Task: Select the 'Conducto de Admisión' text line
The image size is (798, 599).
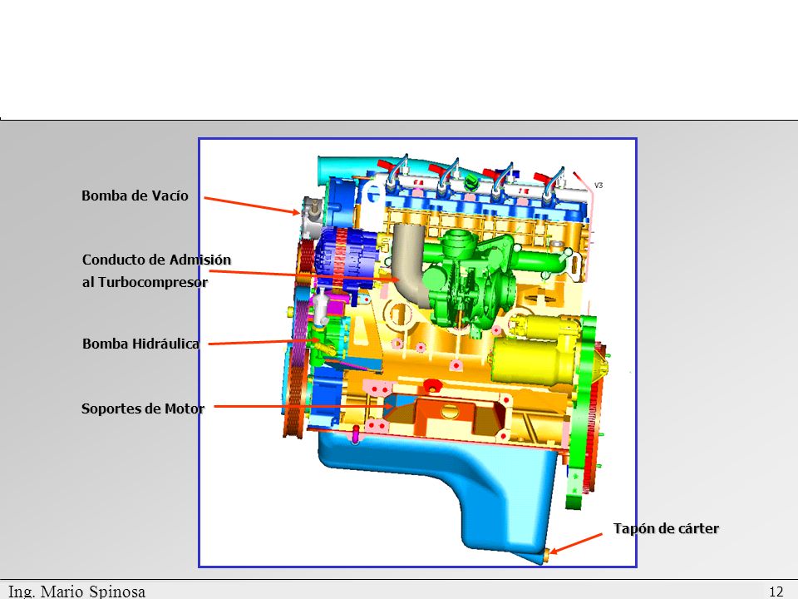Action: pyautogui.click(x=157, y=260)
